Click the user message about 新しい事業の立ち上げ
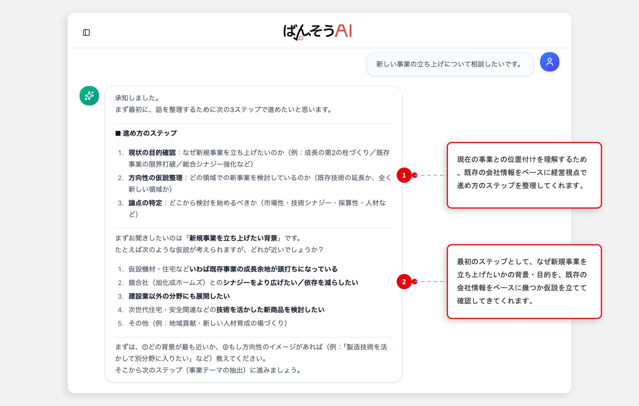639x406 pixels. pyautogui.click(x=449, y=64)
